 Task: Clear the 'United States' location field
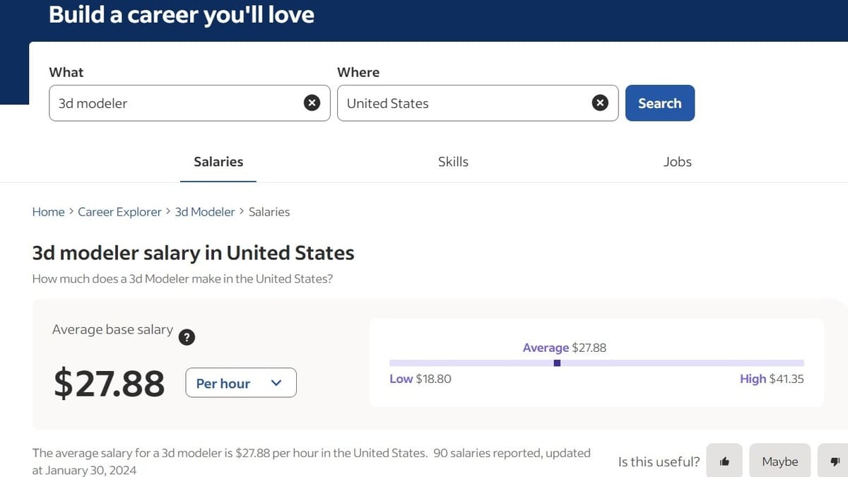click(x=600, y=102)
